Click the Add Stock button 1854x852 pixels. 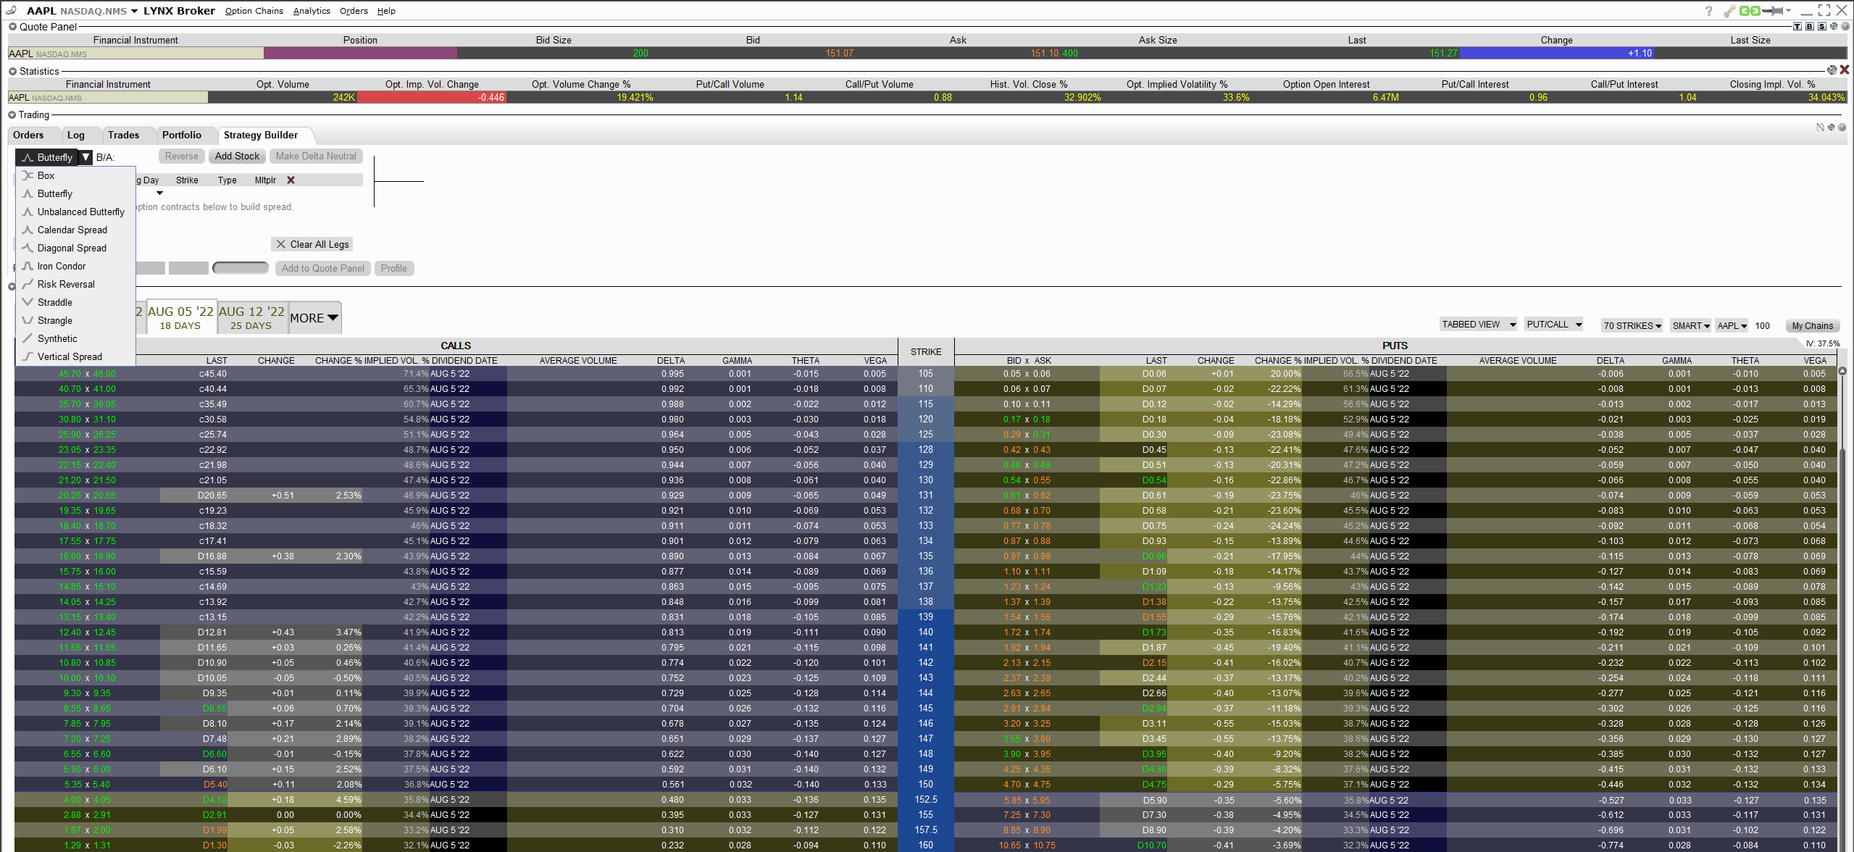point(238,156)
